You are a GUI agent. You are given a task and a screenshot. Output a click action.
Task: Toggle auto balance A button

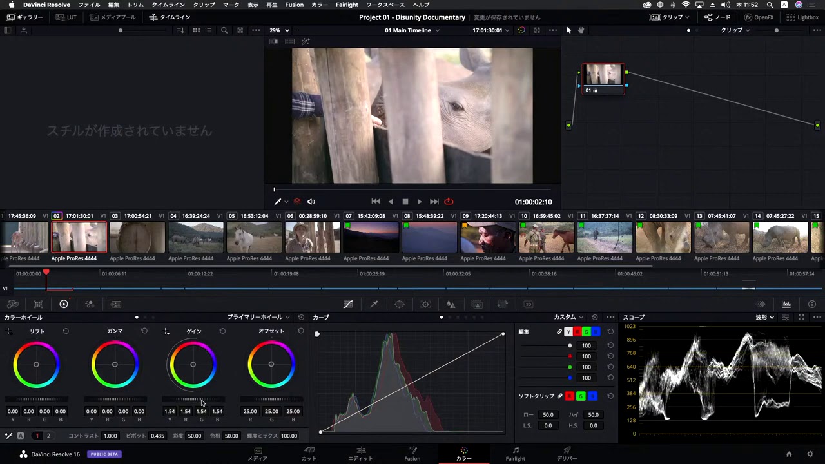coord(21,436)
